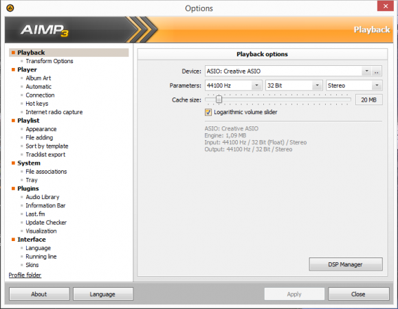Select the Interface category

(32, 240)
